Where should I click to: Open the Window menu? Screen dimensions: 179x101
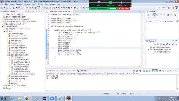pyautogui.click(x=52, y=4)
